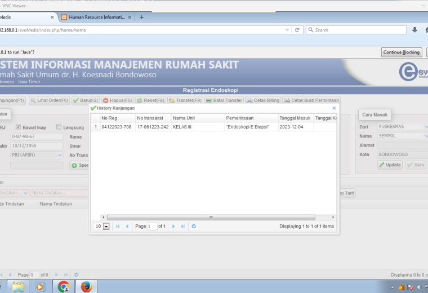Reload the browser page
Viewport: 428px width, 293px height.
pos(297,30)
